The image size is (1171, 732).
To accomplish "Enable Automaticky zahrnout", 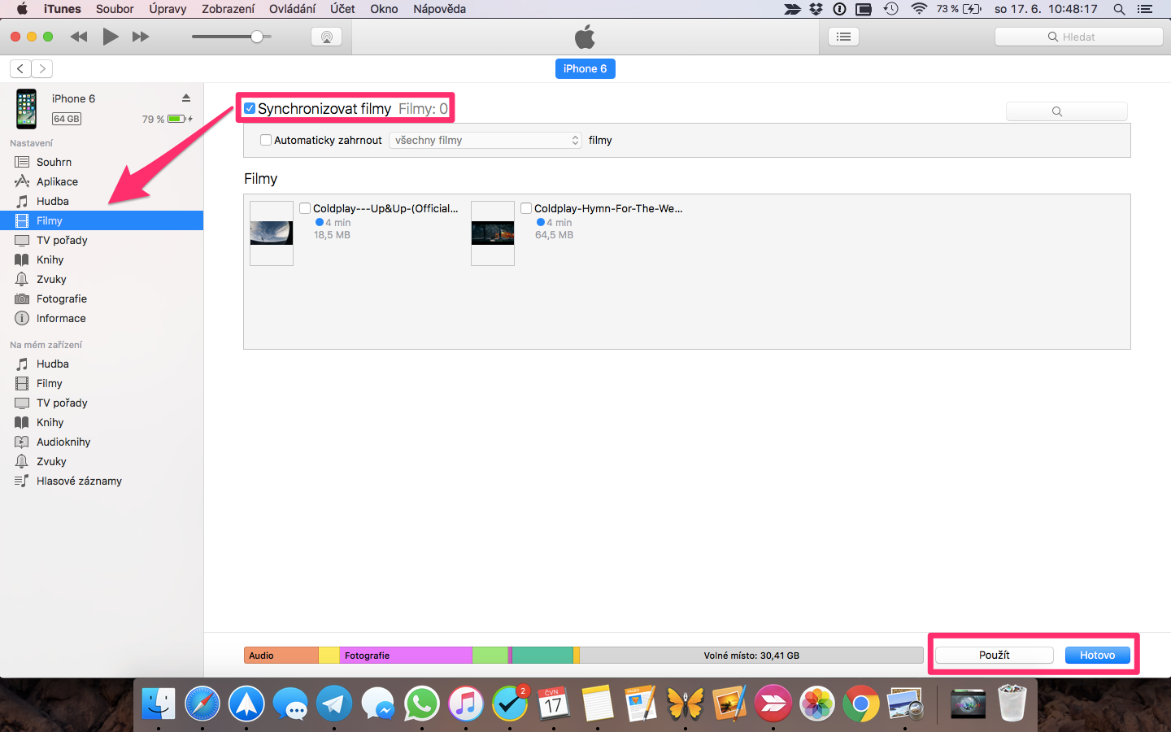I will tap(265, 140).
